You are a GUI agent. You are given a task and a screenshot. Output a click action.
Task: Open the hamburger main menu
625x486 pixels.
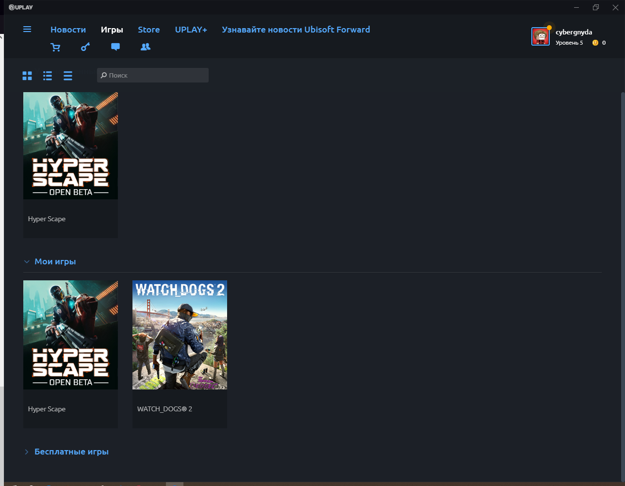27,29
